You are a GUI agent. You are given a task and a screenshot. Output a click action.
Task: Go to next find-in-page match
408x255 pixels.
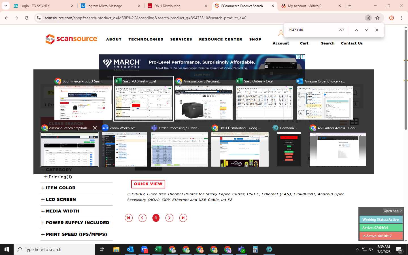pyautogui.click(x=367, y=30)
